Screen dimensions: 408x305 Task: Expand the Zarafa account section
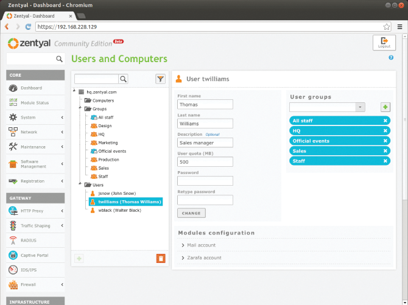click(204, 258)
